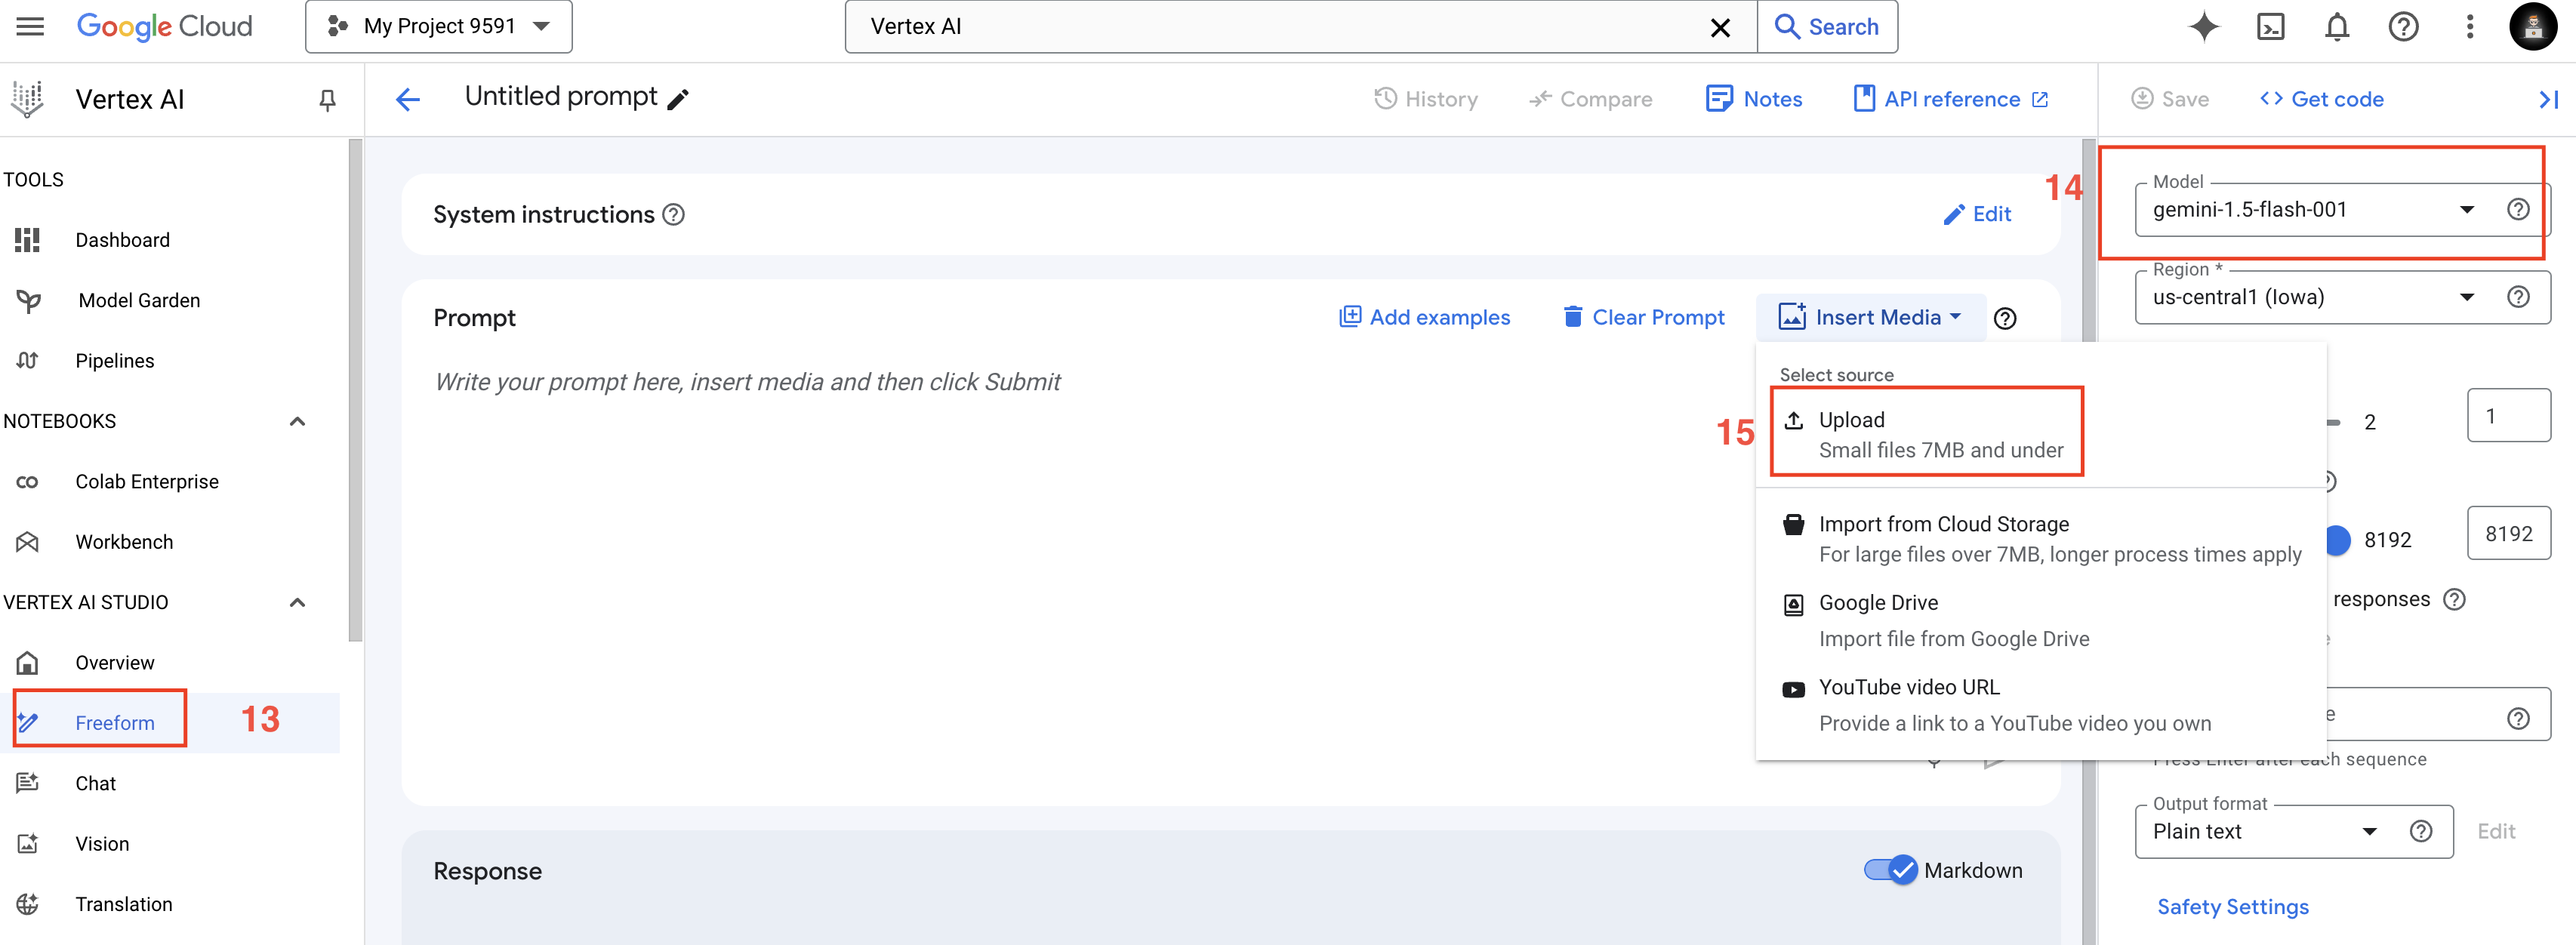Close the Insert Media dropdown button
This screenshot has width=2576, height=945.
(1870, 318)
